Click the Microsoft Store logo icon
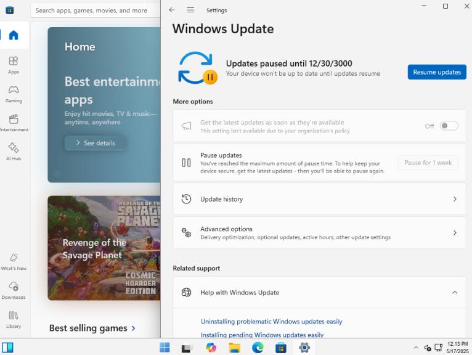Screen dimensions: 472x355 click(10, 10)
